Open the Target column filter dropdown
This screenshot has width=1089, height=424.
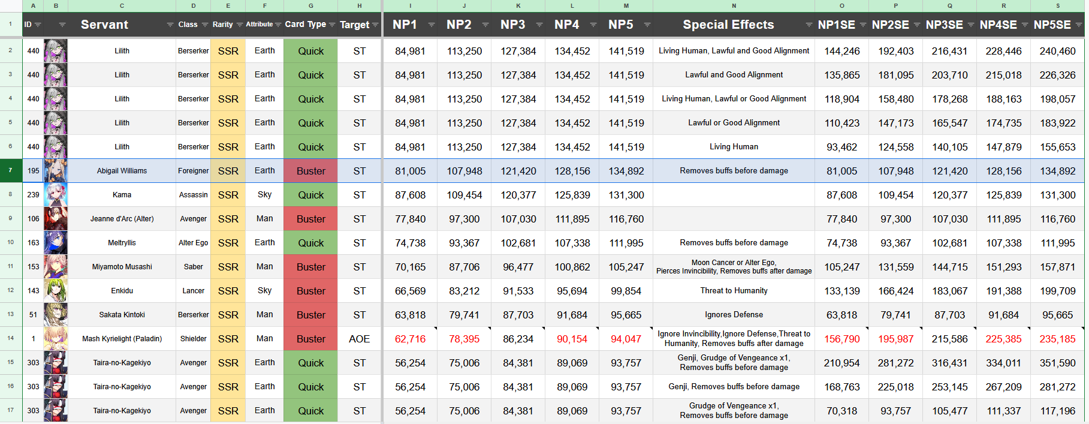point(375,25)
